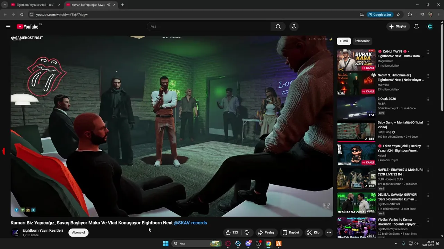Open options menu for 3 Ocak 2026 video
Image resolution: width=444 pixels, height=249 pixels.
point(428,99)
